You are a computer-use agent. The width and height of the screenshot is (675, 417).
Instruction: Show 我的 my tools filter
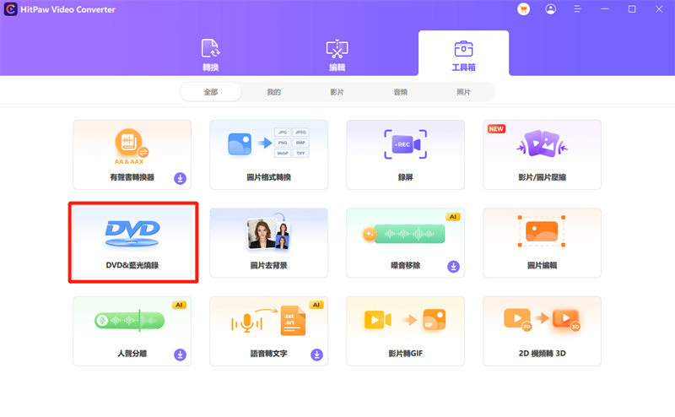tap(273, 92)
